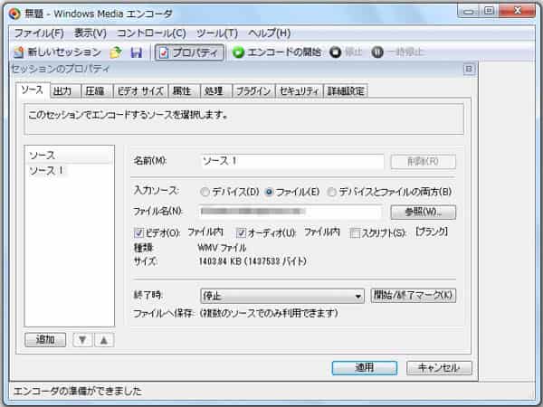
Task: Open the View (表示) menu
Action: [x=90, y=33]
